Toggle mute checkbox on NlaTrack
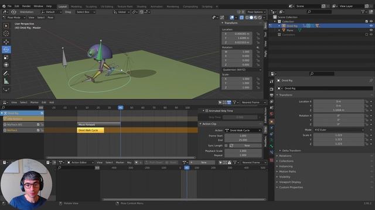This screenshot has width=375, height=210. point(38,130)
